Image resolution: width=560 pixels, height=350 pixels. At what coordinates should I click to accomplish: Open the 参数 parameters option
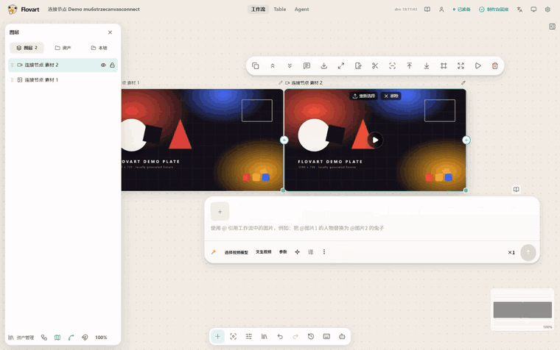click(x=283, y=252)
